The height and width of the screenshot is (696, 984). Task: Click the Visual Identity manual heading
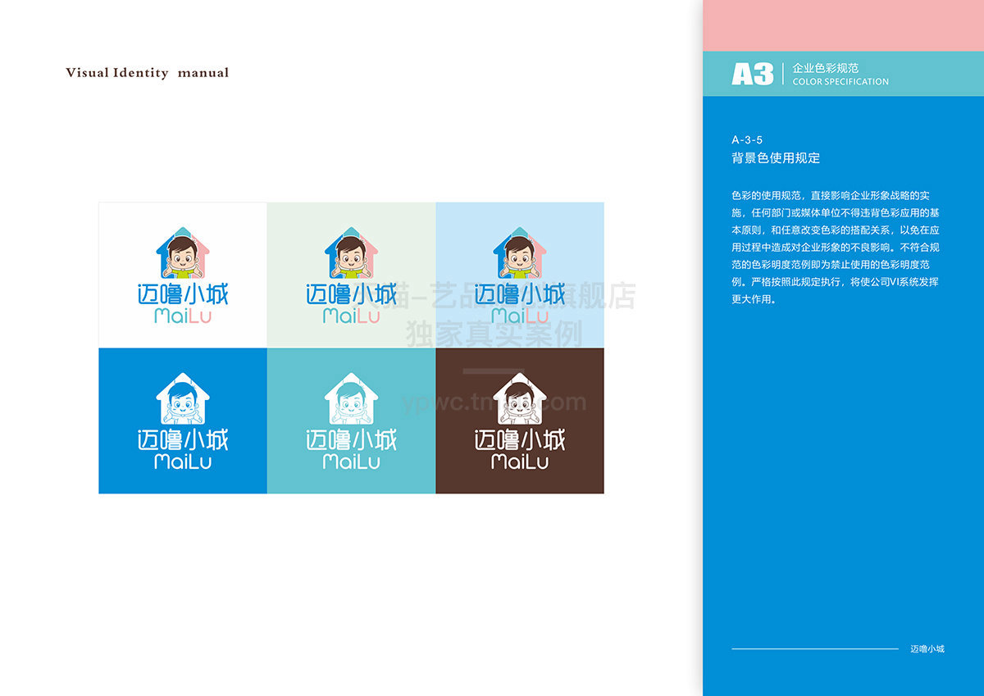point(148,73)
